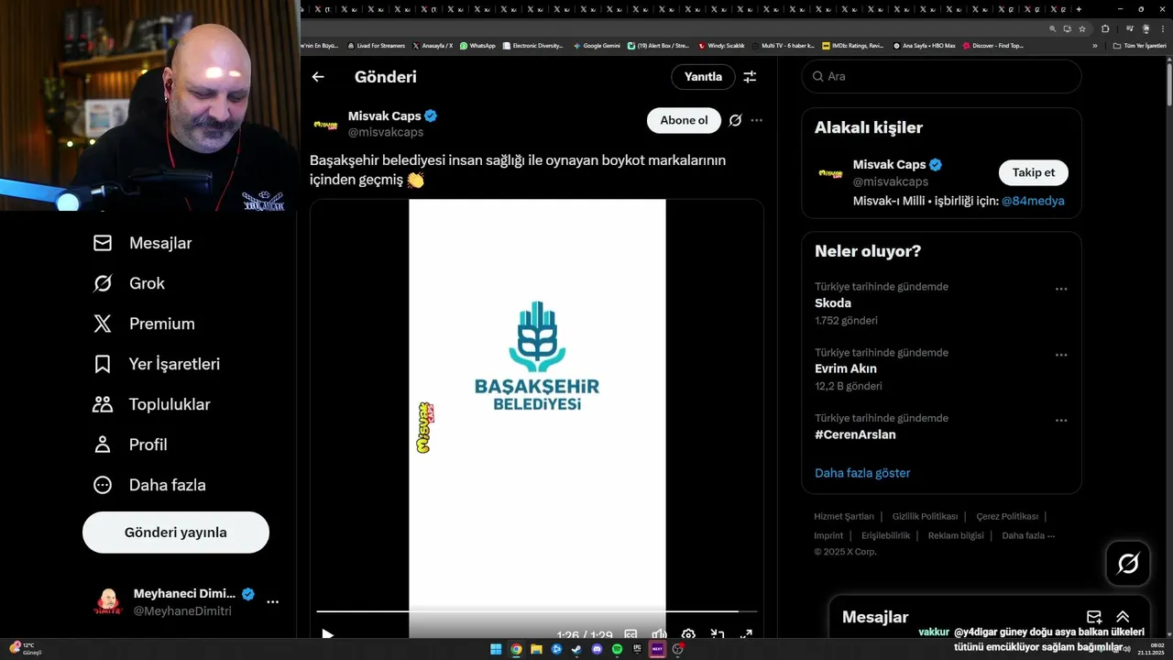Open the Hizmet Şartları footer link
This screenshot has width=1173, height=660.
point(844,516)
